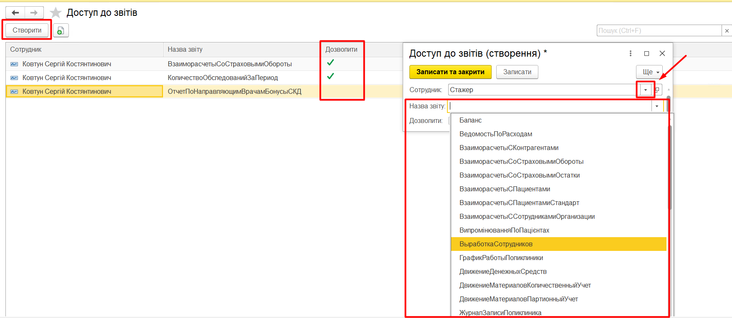
Task: Focus the Пошук search field
Action: coord(659,31)
